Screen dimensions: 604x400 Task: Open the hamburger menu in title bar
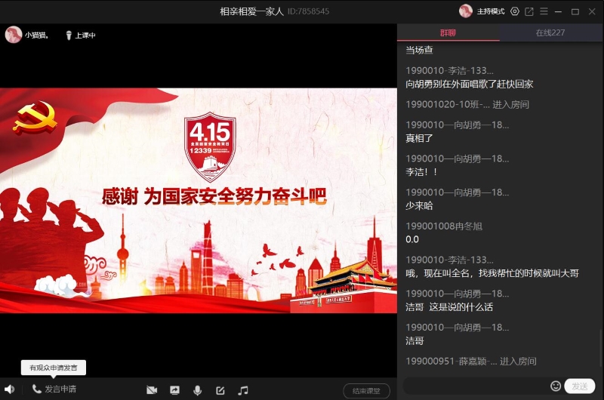tap(544, 11)
